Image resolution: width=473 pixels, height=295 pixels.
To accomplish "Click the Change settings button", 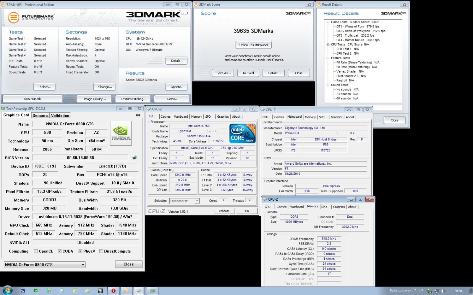I will coord(105,87).
